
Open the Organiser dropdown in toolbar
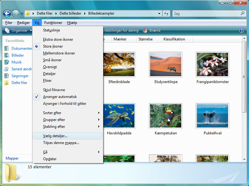pyautogui.click(x=19, y=30)
